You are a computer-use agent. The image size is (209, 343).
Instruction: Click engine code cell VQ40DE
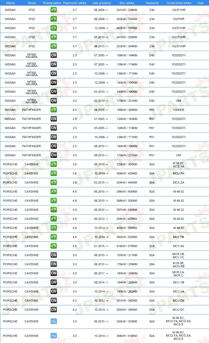pyautogui.click(x=179, y=110)
